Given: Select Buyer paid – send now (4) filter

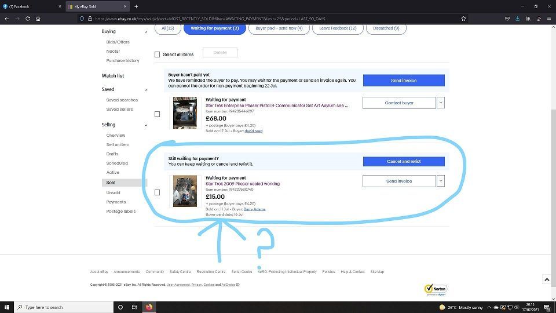Looking at the screenshot, I should (x=279, y=28).
